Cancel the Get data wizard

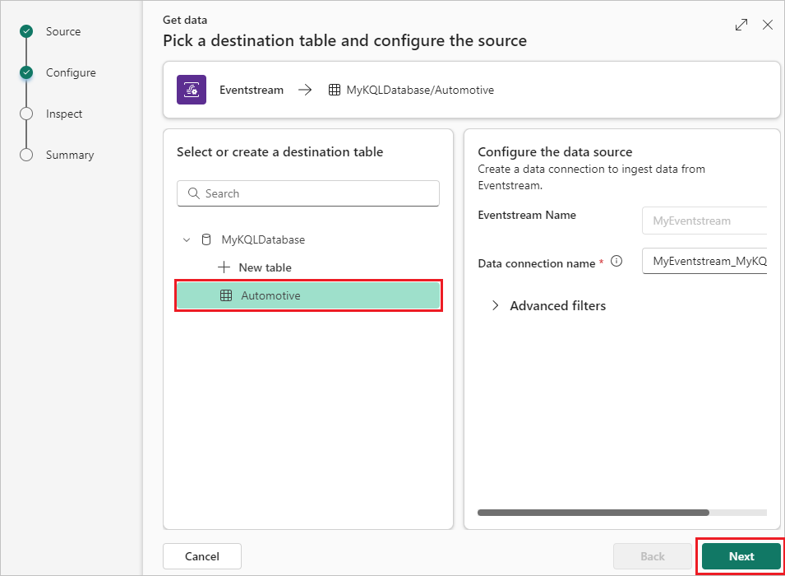201,556
